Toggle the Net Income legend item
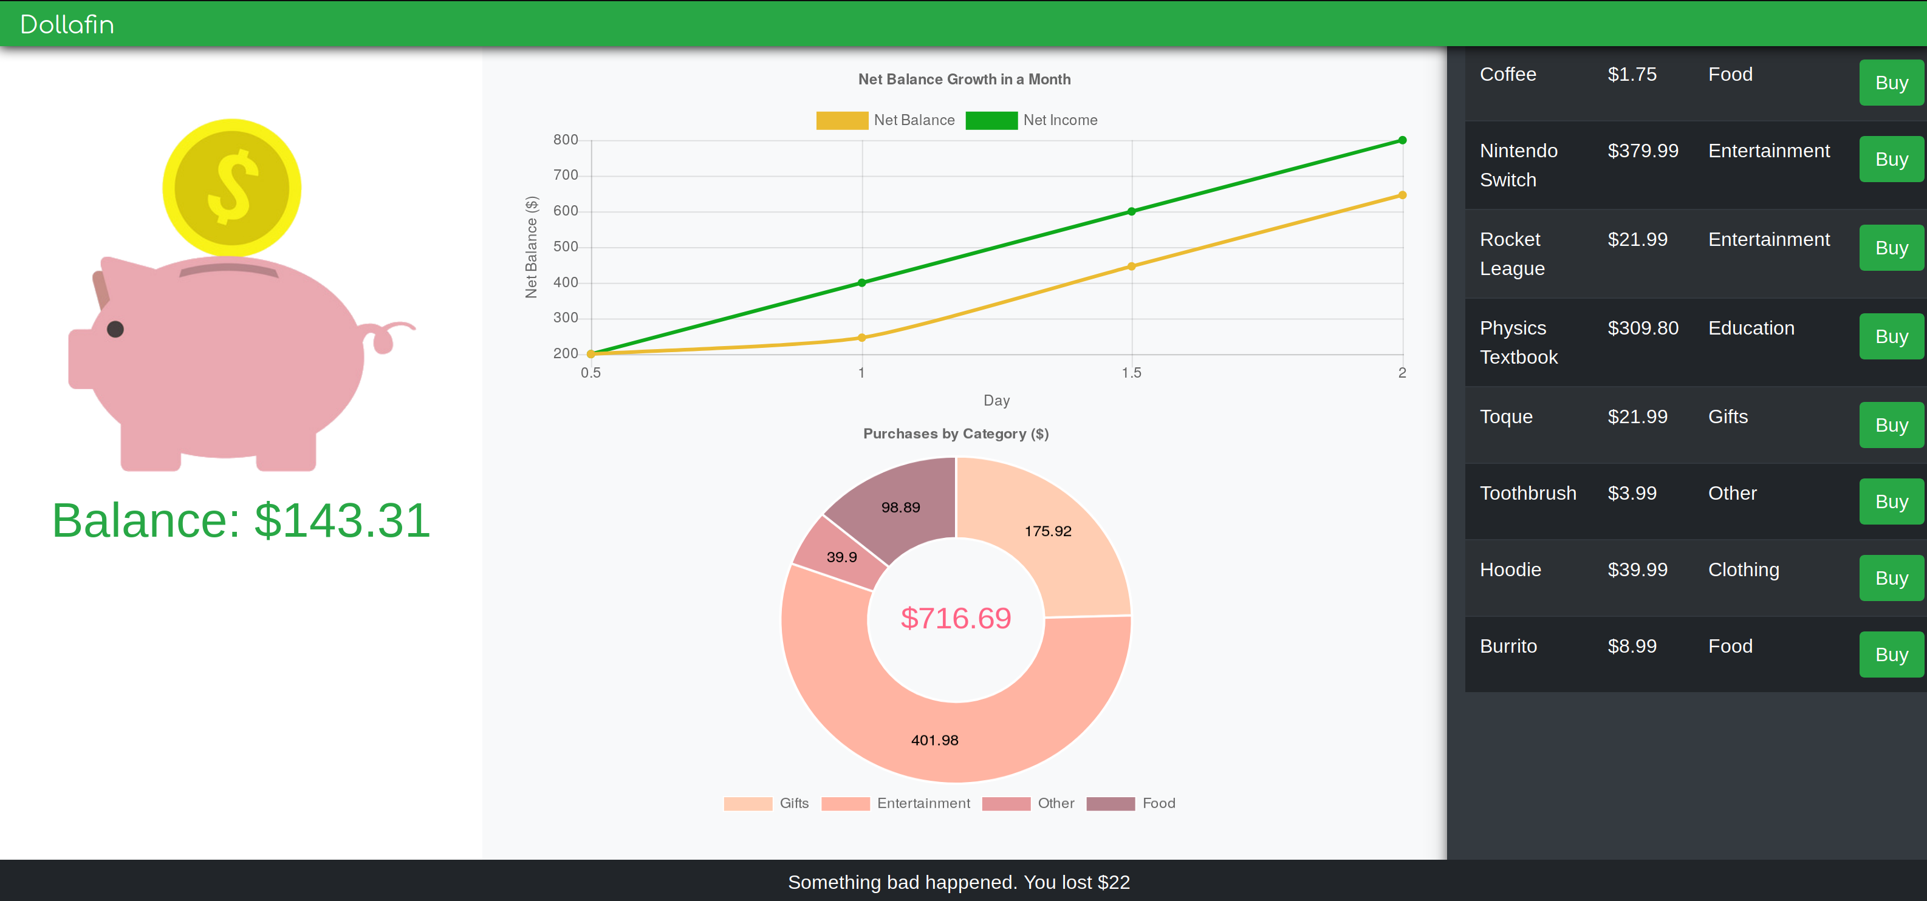 [1032, 120]
